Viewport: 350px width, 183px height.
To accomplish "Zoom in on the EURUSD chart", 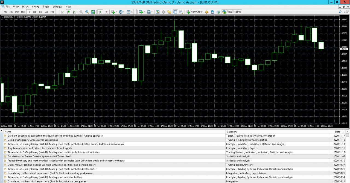I will point(81,12).
